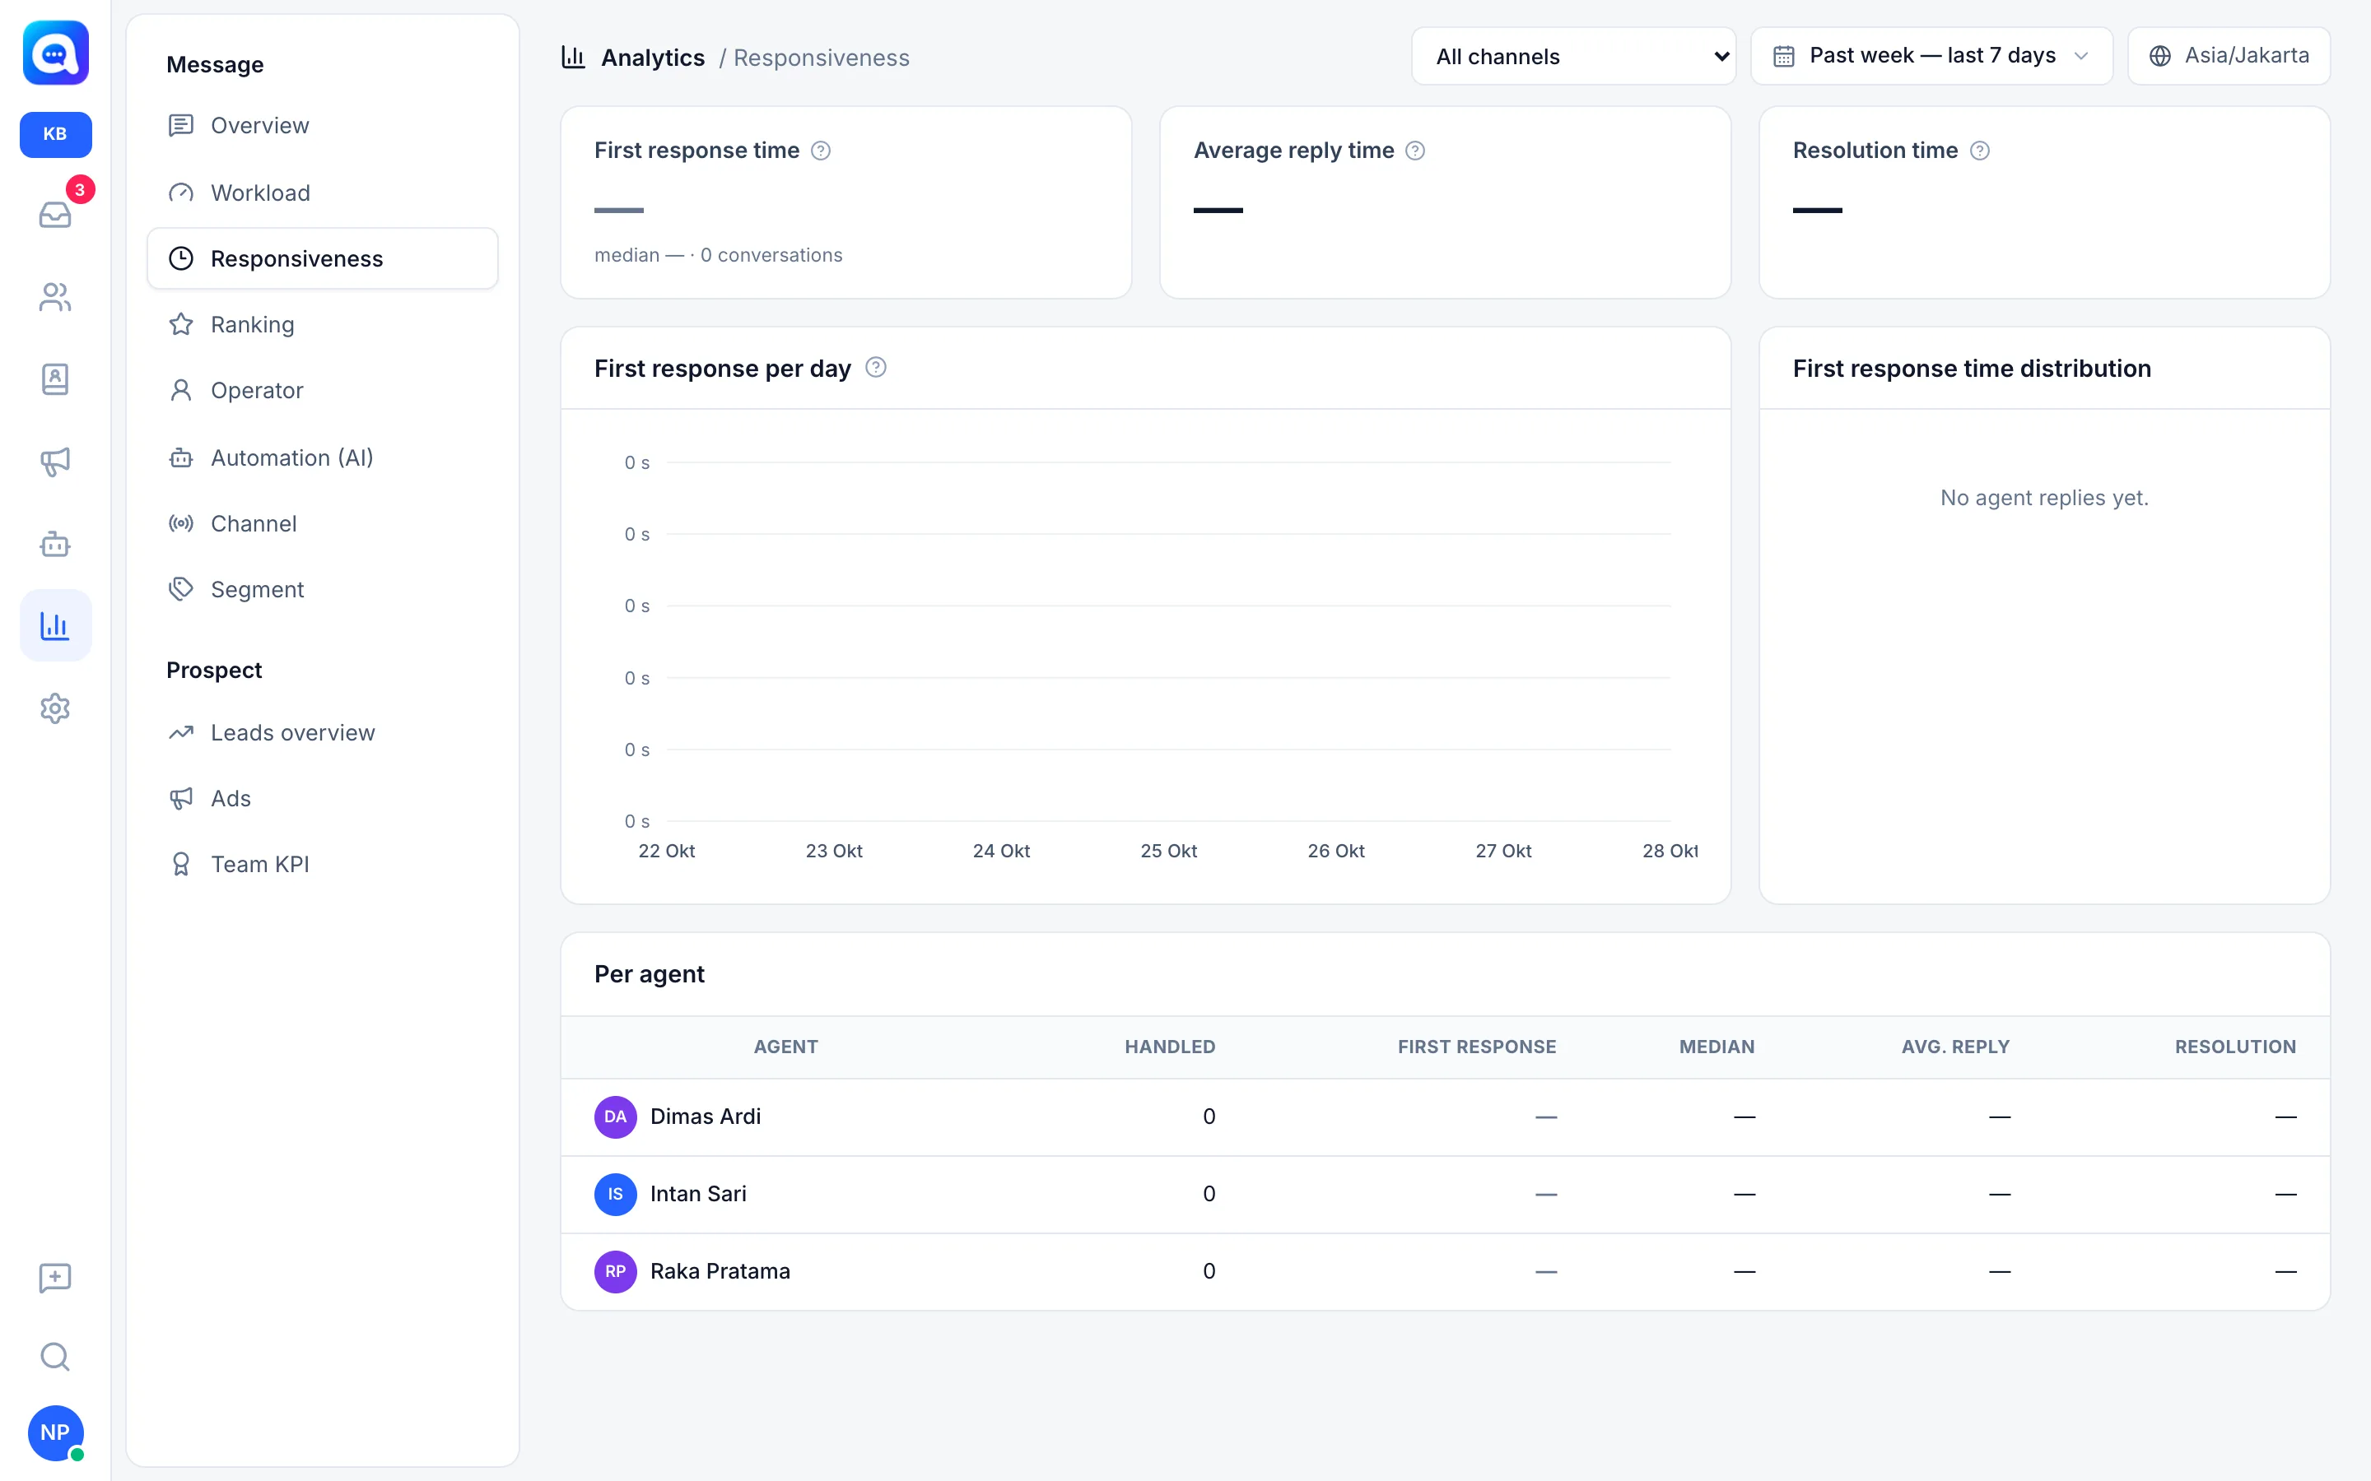
Task: Open the address book icon in sidebar
Action: (x=56, y=379)
